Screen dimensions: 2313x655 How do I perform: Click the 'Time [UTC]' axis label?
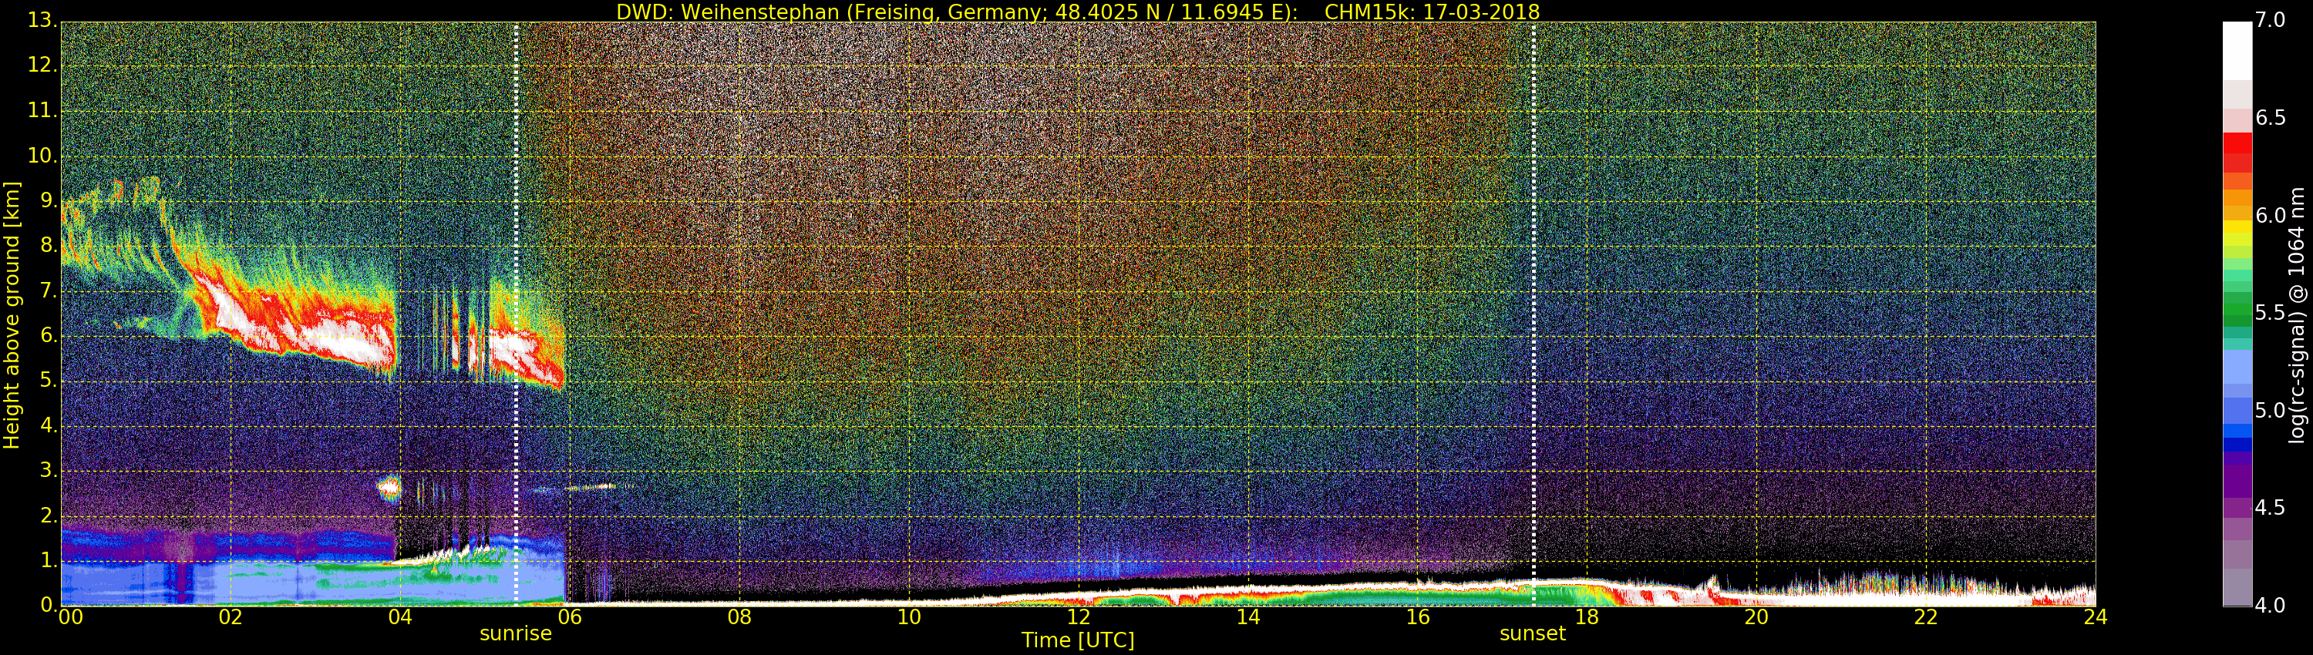1078,640
